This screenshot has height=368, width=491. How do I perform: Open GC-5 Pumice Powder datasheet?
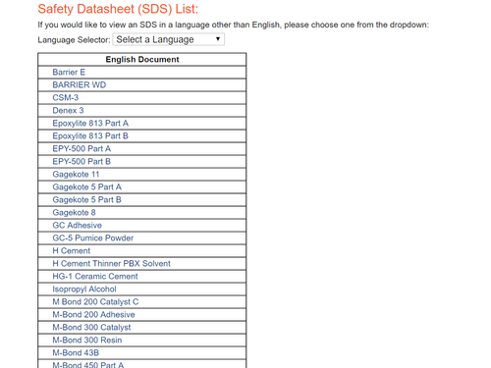93,238
